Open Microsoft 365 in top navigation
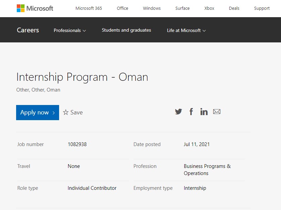 point(89,8)
